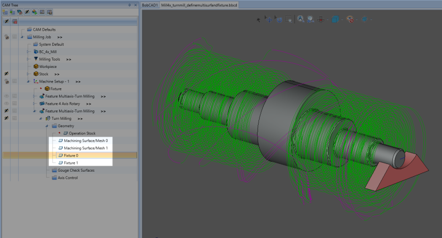Select Machining Surface/Mesh 0 item

[x=85, y=141]
